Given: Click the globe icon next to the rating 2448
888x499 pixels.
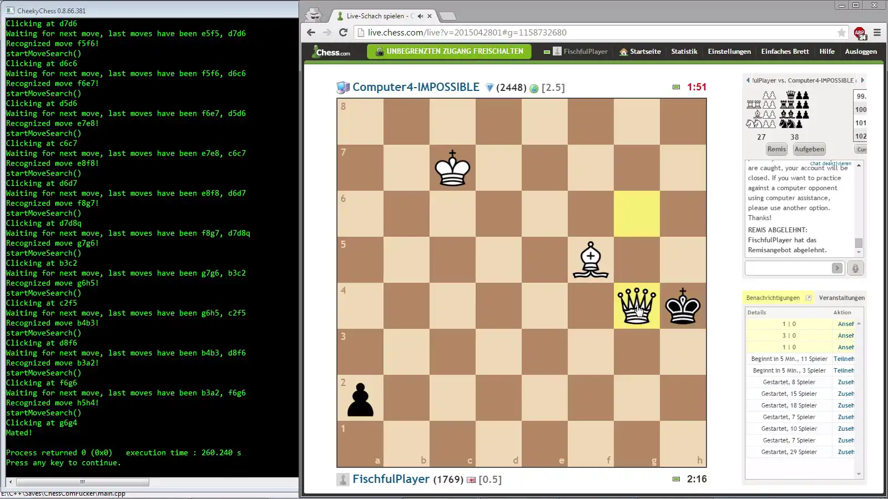Looking at the screenshot, I should 534,88.
